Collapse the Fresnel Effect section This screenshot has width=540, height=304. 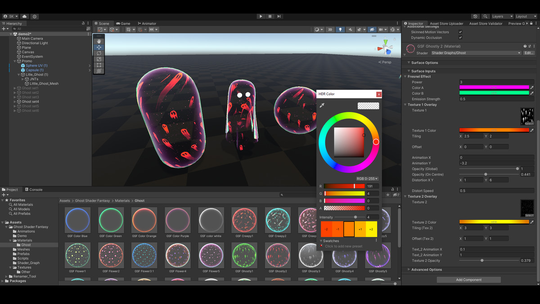405,76
